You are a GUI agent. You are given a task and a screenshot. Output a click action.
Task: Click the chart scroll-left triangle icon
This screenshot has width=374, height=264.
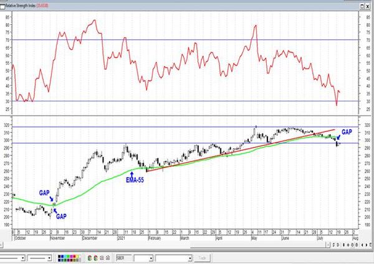(362, 245)
